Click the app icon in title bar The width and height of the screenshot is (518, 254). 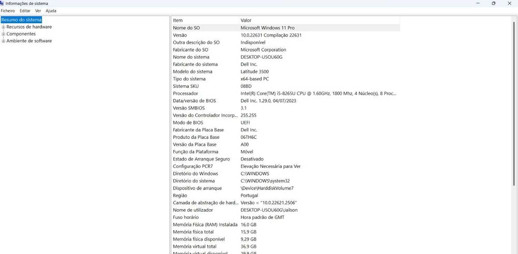(x=2, y=3)
